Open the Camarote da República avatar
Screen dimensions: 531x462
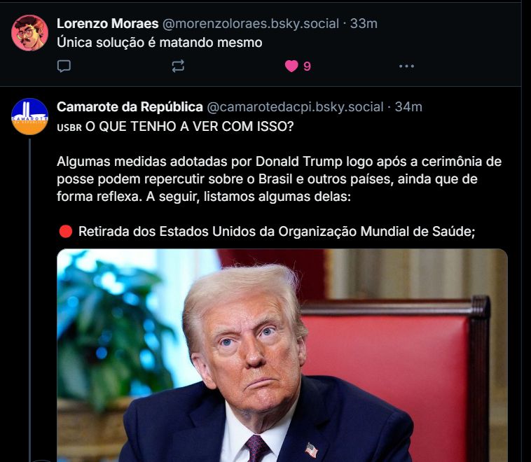pos(30,116)
